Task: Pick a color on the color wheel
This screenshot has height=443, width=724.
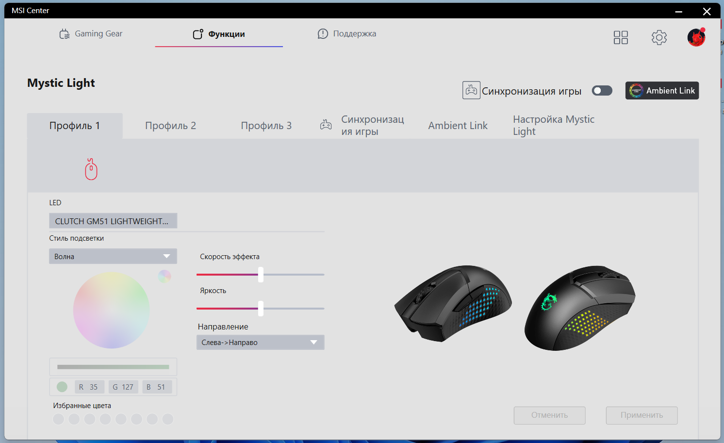Action: [x=111, y=310]
